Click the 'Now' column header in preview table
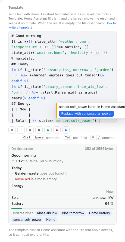 click(110, 191)
